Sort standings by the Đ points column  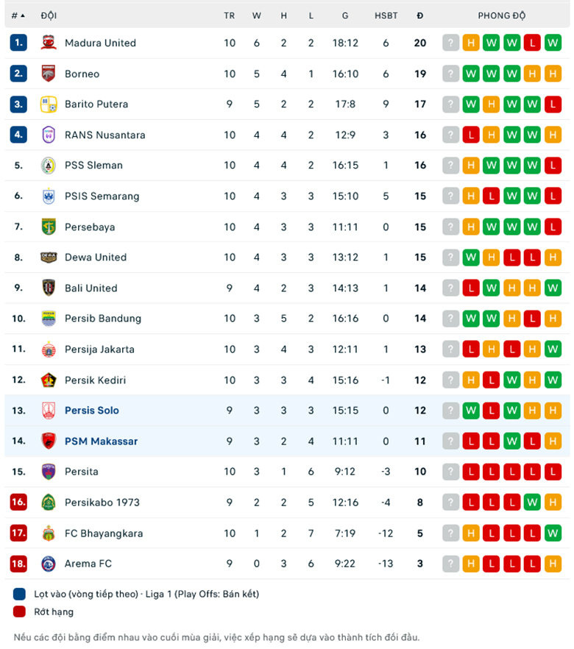(x=420, y=15)
